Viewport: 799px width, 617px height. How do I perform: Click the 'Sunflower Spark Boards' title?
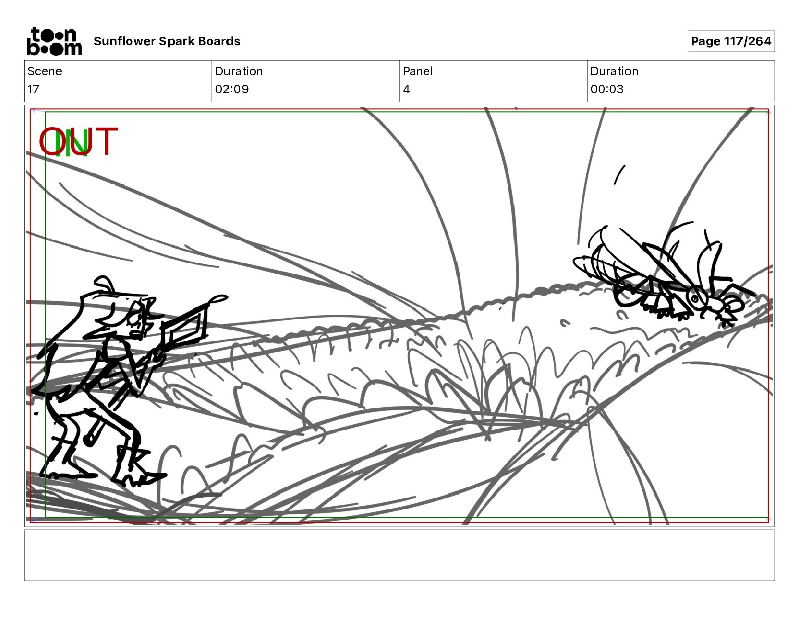(167, 41)
